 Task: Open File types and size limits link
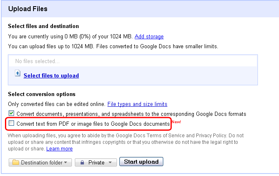[137, 104]
